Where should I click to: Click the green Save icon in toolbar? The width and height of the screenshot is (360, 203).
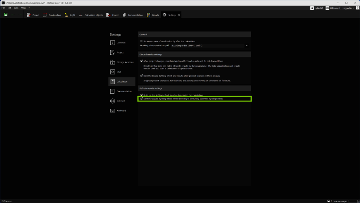coord(6,15)
